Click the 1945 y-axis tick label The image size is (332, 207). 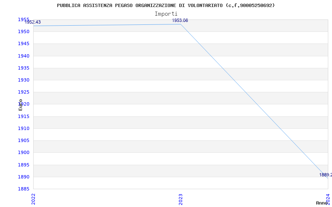24,44
